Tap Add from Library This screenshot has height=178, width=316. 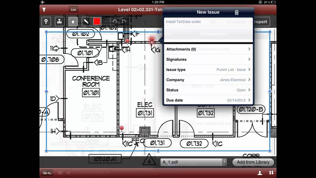253,162
